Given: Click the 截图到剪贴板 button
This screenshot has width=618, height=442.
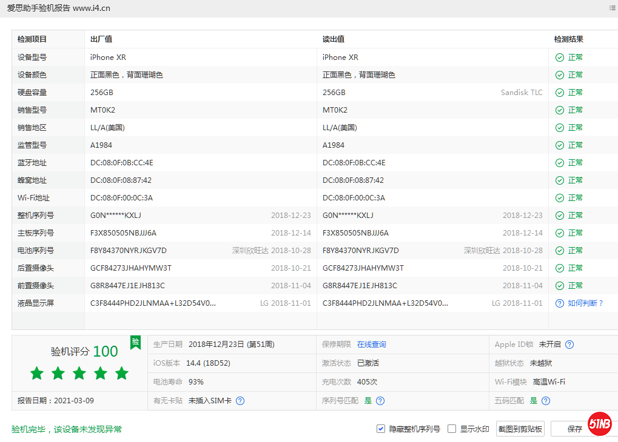Looking at the screenshot, I should [x=520, y=429].
